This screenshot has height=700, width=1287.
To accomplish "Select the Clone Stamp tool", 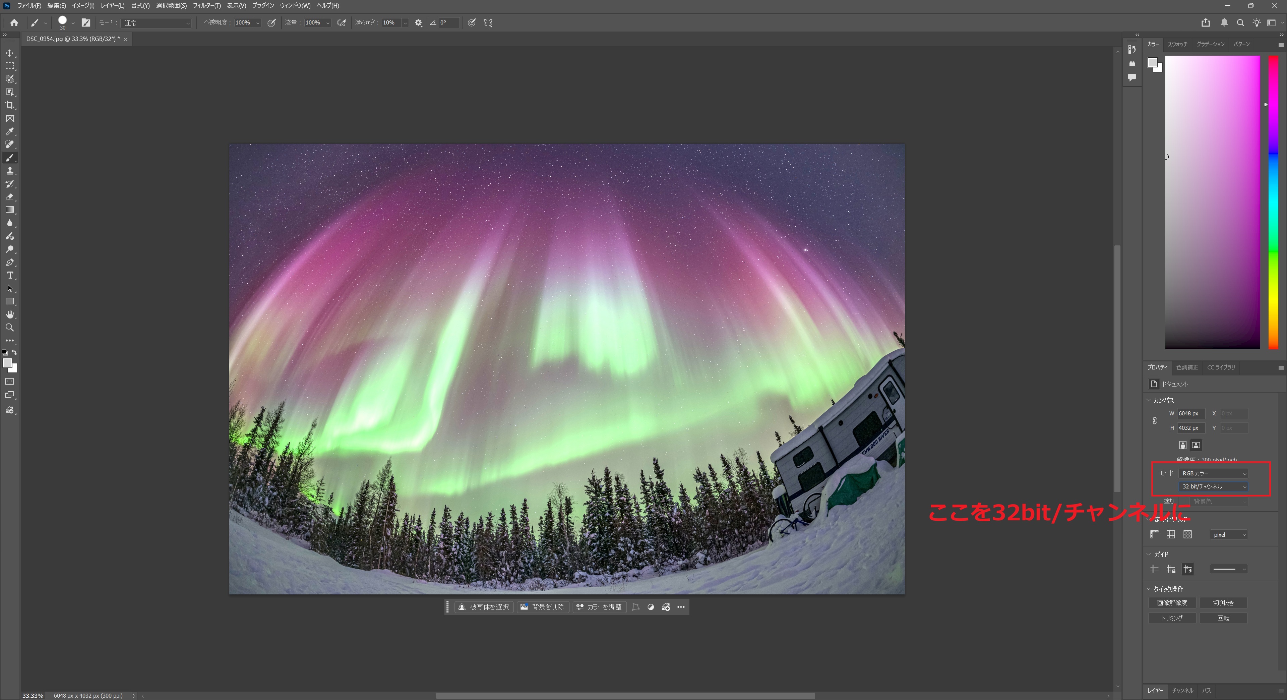I will pos(9,171).
